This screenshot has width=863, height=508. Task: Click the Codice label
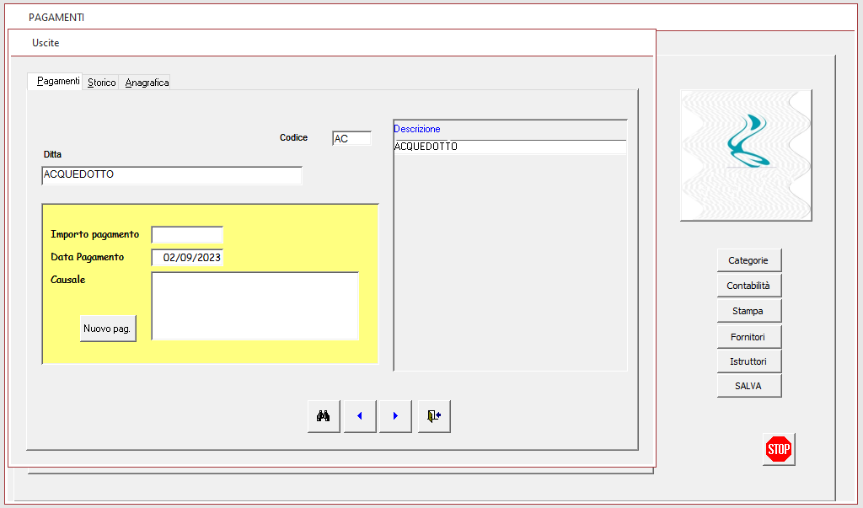point(293,137)
